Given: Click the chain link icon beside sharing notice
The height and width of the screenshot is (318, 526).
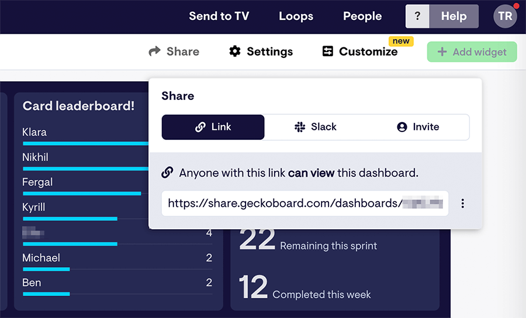Looking at the screenshot, I should [167, 172].
